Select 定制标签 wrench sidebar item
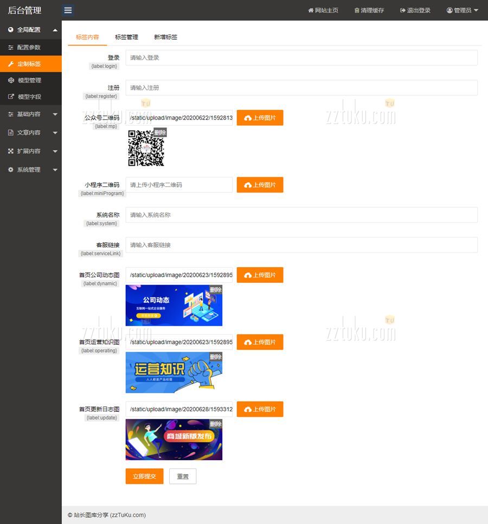 [x=29, y=64]
